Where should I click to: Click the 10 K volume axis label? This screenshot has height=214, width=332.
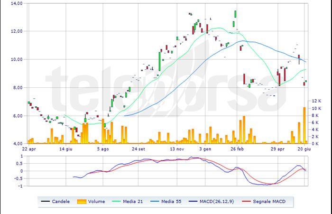(x=316, y=108)
